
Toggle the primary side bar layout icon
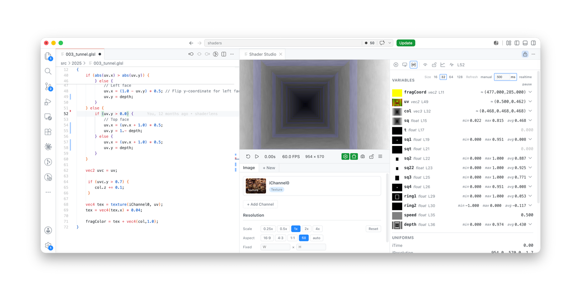tap(517, 43)
